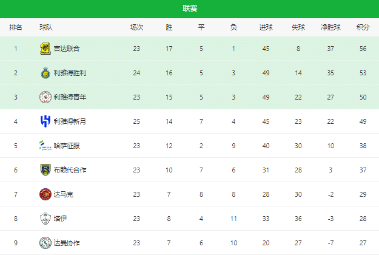
Task: Click the 积分 column header
Action: pos(363,27)
